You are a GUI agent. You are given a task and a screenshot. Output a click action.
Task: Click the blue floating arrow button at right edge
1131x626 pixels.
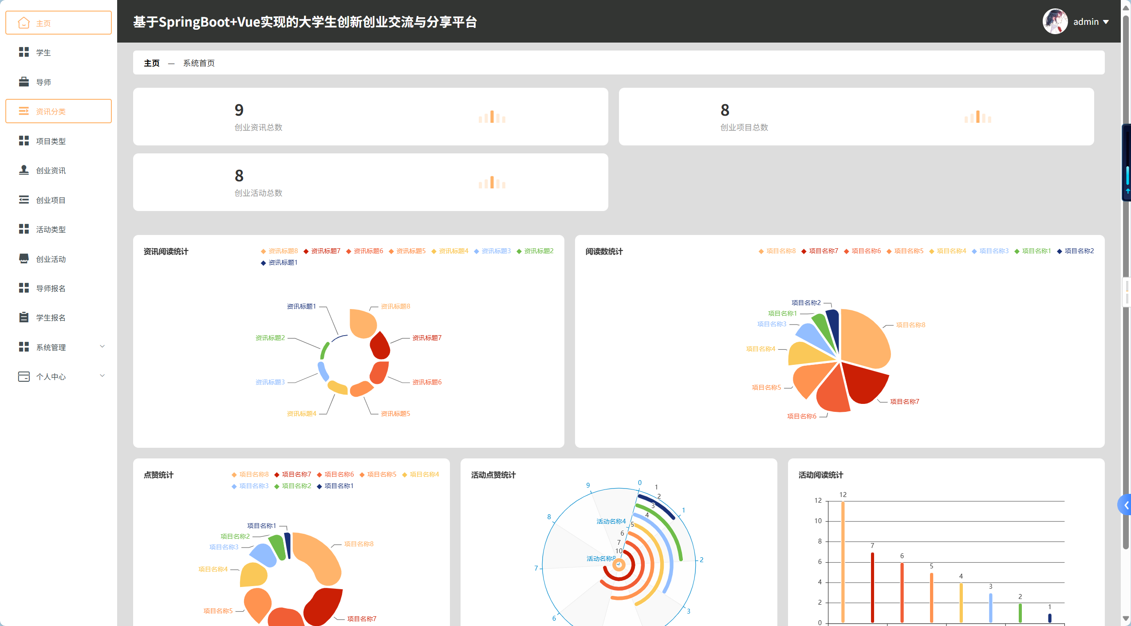[x=1125, y=505]
